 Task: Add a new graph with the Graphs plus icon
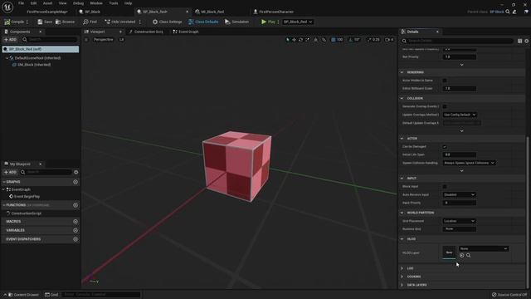[x=76, y=182]
